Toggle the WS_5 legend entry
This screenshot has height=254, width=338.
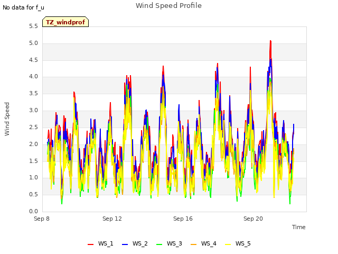coord(238,243)
